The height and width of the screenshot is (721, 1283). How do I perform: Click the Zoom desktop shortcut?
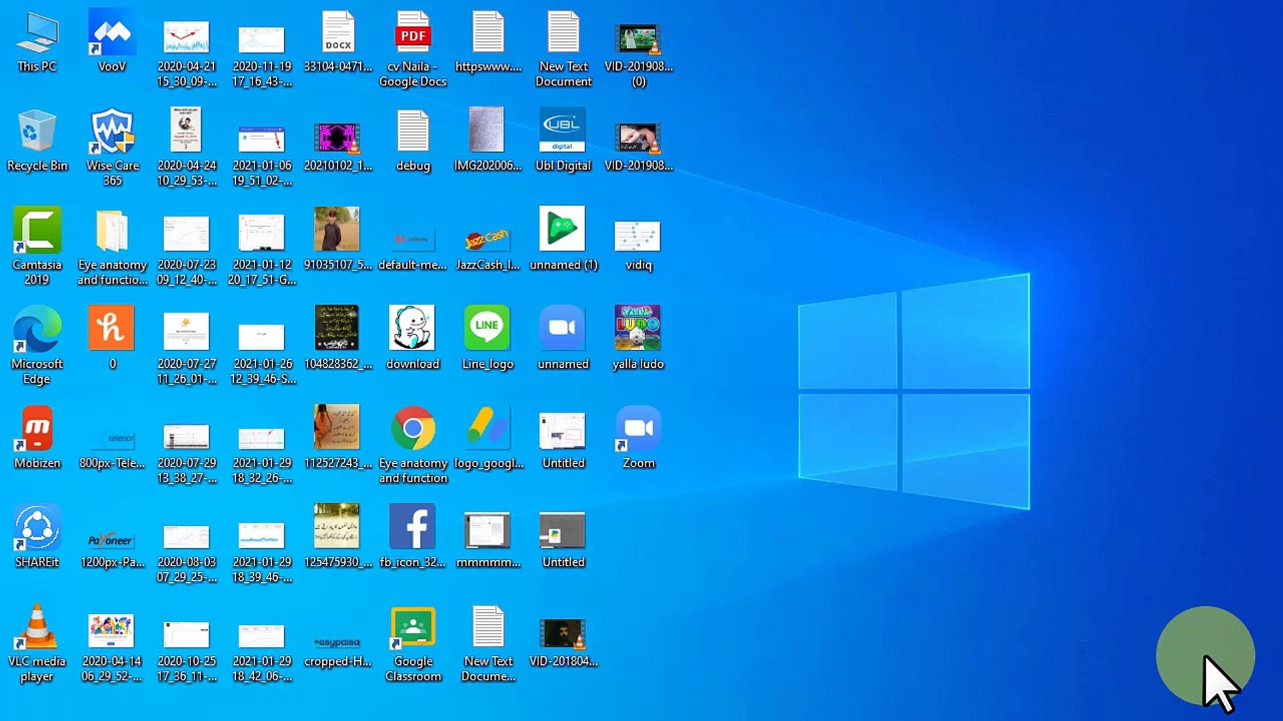pyautogui.click(x=638, y=429)
